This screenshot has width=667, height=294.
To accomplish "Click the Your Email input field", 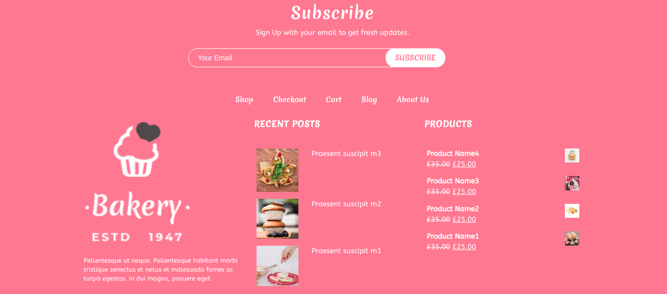I will 287,58.
